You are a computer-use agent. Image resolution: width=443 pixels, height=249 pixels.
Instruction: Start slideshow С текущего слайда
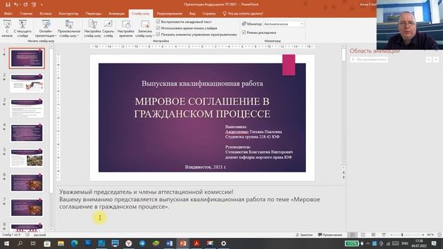(23, 28)
